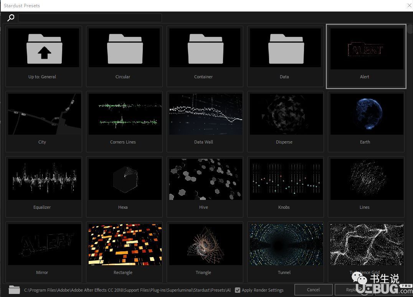Click the magnifier search icon
Viewport: 413px width, 297px height.
(x=11, y=18)
